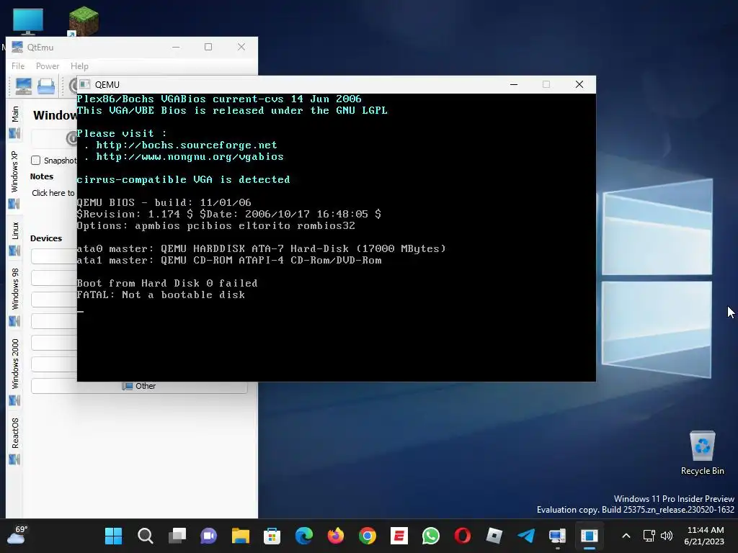Open volume control in system tray
Screen dimensions: 738x553
pos(667,536)
